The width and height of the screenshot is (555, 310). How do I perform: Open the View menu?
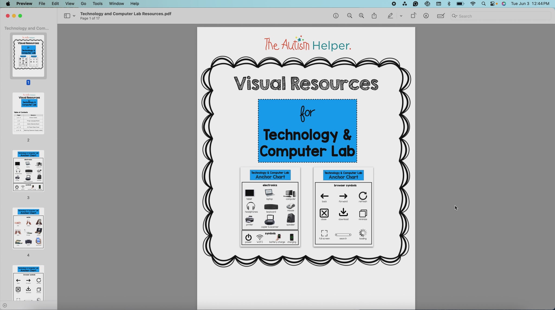point(70,4)
